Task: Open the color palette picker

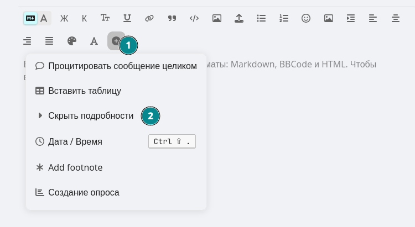Action: (72, 41)
